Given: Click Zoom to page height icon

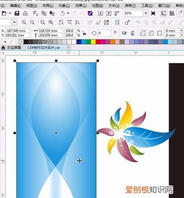Looking at the screenshot, I should tap(77, 22).
